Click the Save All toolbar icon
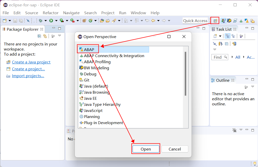 coord(21,21)
